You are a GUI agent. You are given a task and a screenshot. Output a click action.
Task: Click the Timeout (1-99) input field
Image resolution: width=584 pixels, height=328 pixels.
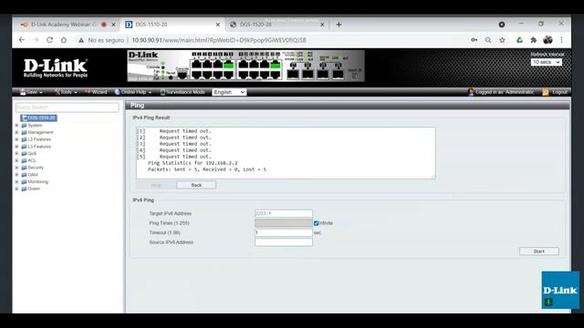[284, 233]
